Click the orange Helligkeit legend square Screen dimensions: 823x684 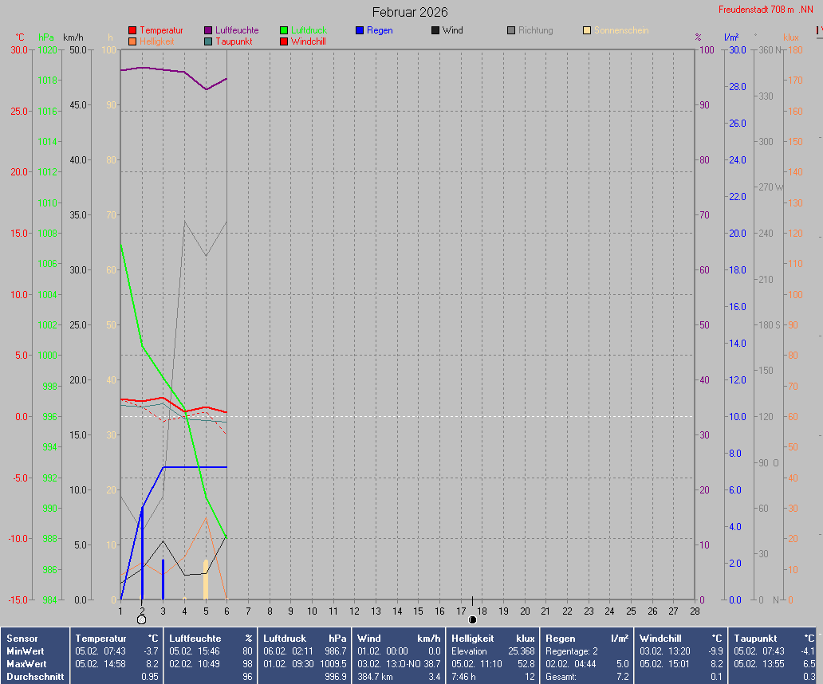132,41
